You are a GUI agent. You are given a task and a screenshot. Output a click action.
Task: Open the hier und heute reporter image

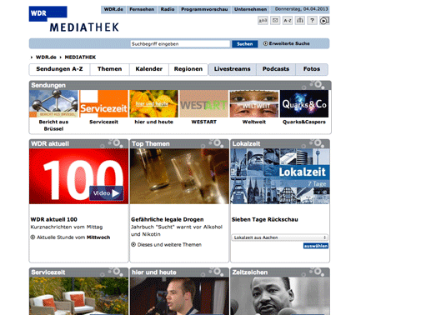179,296
